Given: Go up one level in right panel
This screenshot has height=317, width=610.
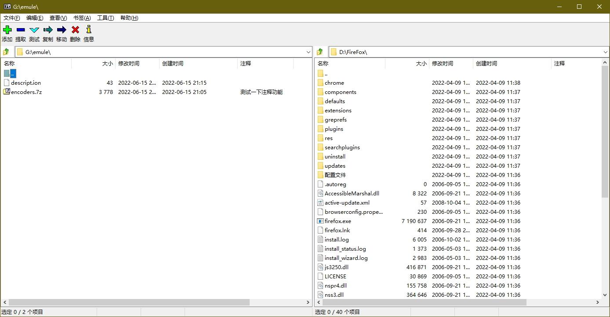Looking at the screenshot, I should click(x=320, y=52).
